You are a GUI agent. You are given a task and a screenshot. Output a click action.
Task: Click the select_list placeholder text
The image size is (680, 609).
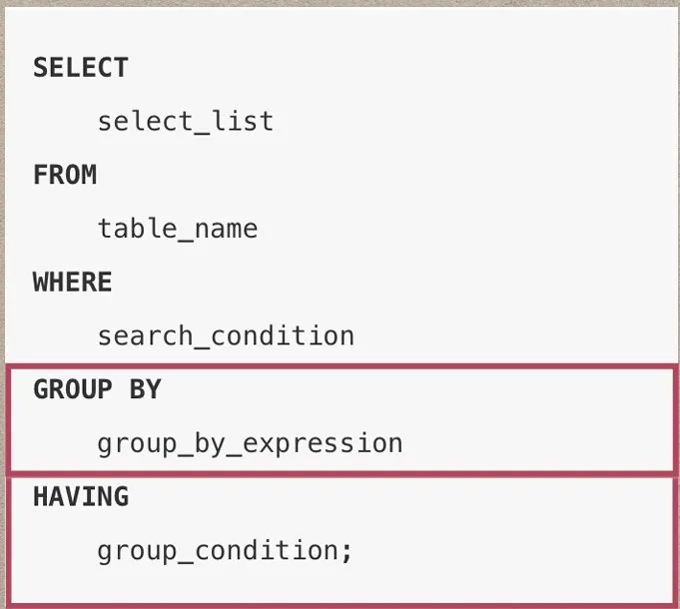[185, 122]
